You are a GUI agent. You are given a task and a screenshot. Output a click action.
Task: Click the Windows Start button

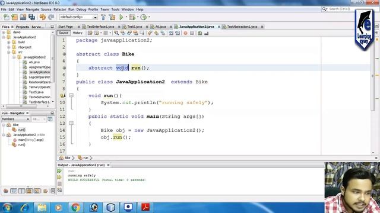click(7, 208)
